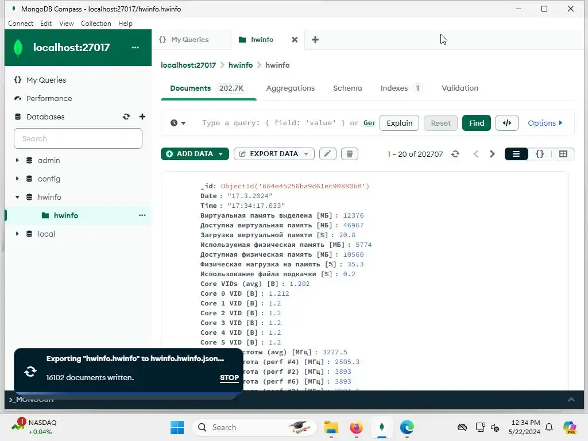Viewport: 588px width, 441px height.
Task: Click MongoDB Compass icon in taskbar
Action: (x=382, y=427)
